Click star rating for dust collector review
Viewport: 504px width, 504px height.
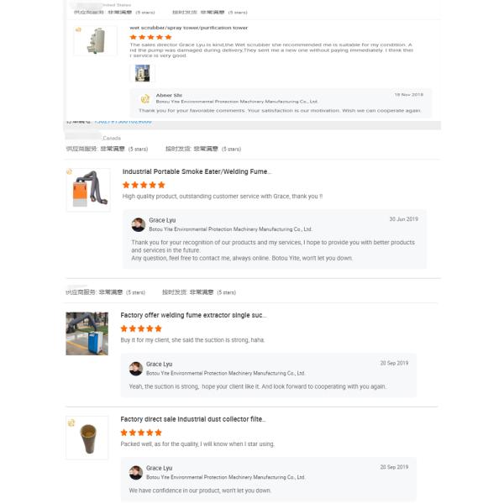[x=141, y=433]
